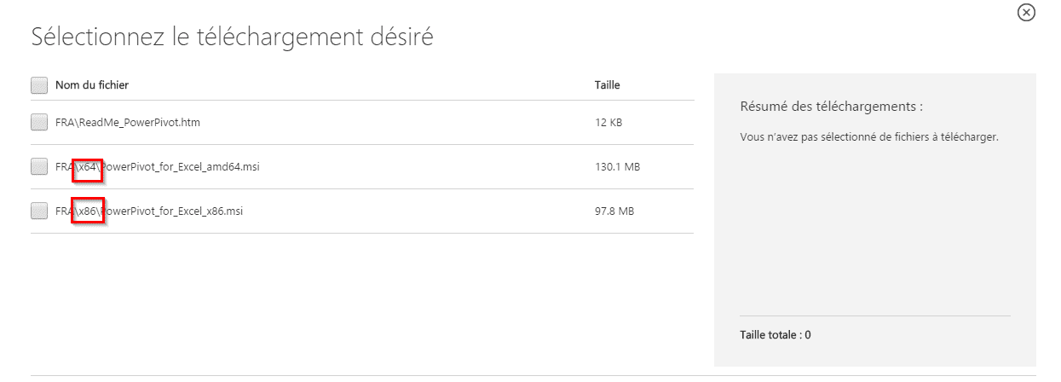Click the red-outlined x64 folder segment
The height and width of the screenshot is (382, 1061).
pyautogui.click(x=88, y=167)
